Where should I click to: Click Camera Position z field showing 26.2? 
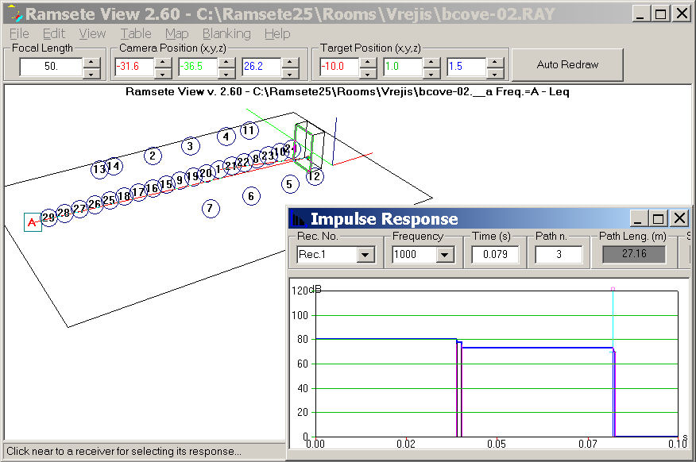coord(261,67)
